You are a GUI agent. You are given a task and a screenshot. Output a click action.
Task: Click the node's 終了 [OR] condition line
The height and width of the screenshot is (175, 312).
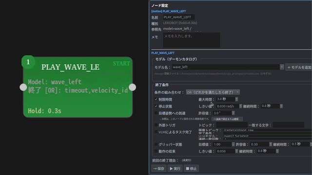click(x=78, y=90)
